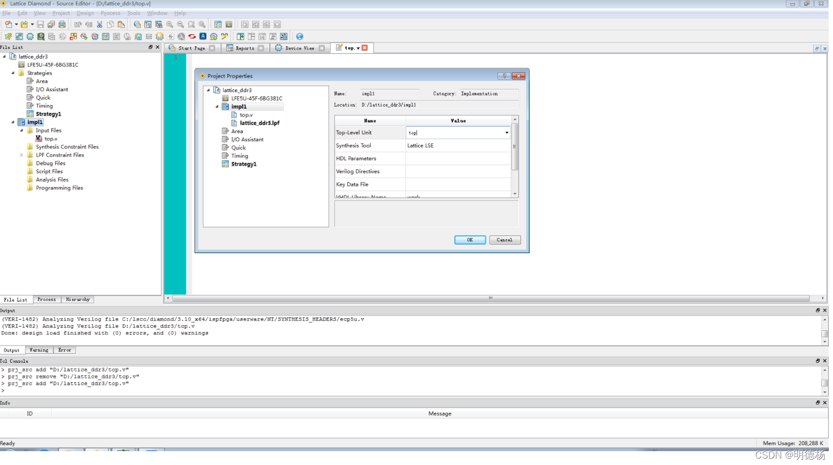The image size is (833, 465).
Task: Open the Device View tab
Action: (300, 48)
